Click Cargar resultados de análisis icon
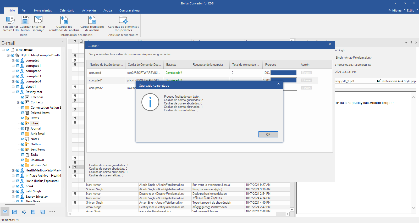This screenshot has height=223, width=419. pyautogui.click(x=92, y=20)
